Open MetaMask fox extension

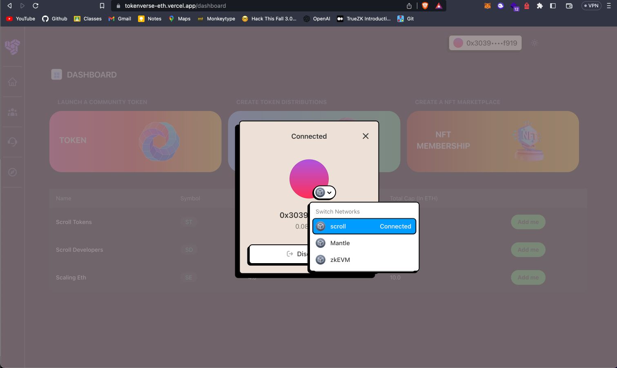[488, 6]
